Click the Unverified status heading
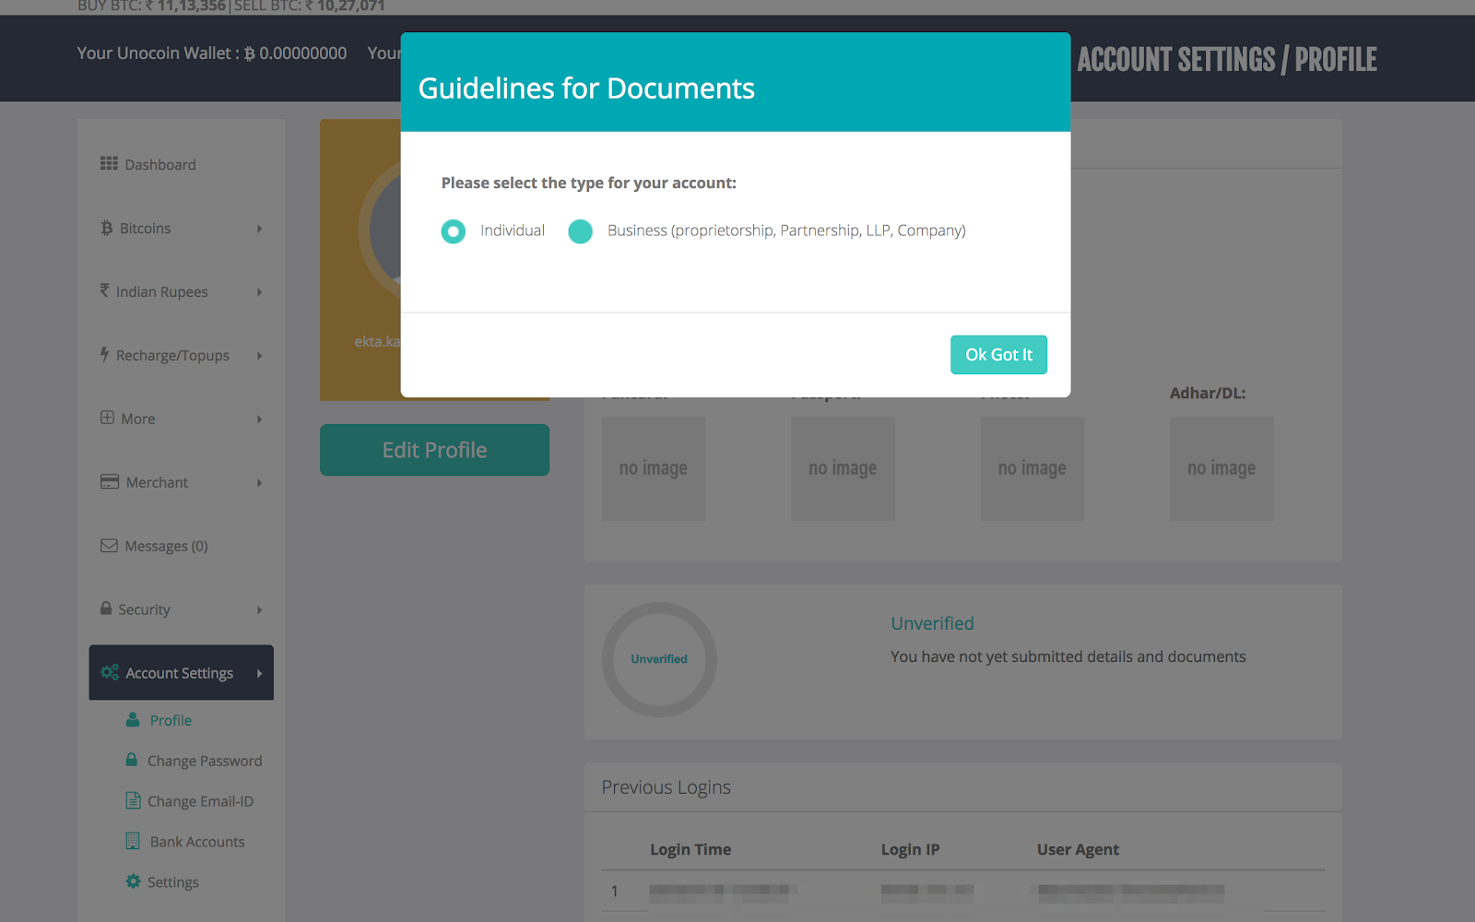1475x922 pixels. (932, 623)
